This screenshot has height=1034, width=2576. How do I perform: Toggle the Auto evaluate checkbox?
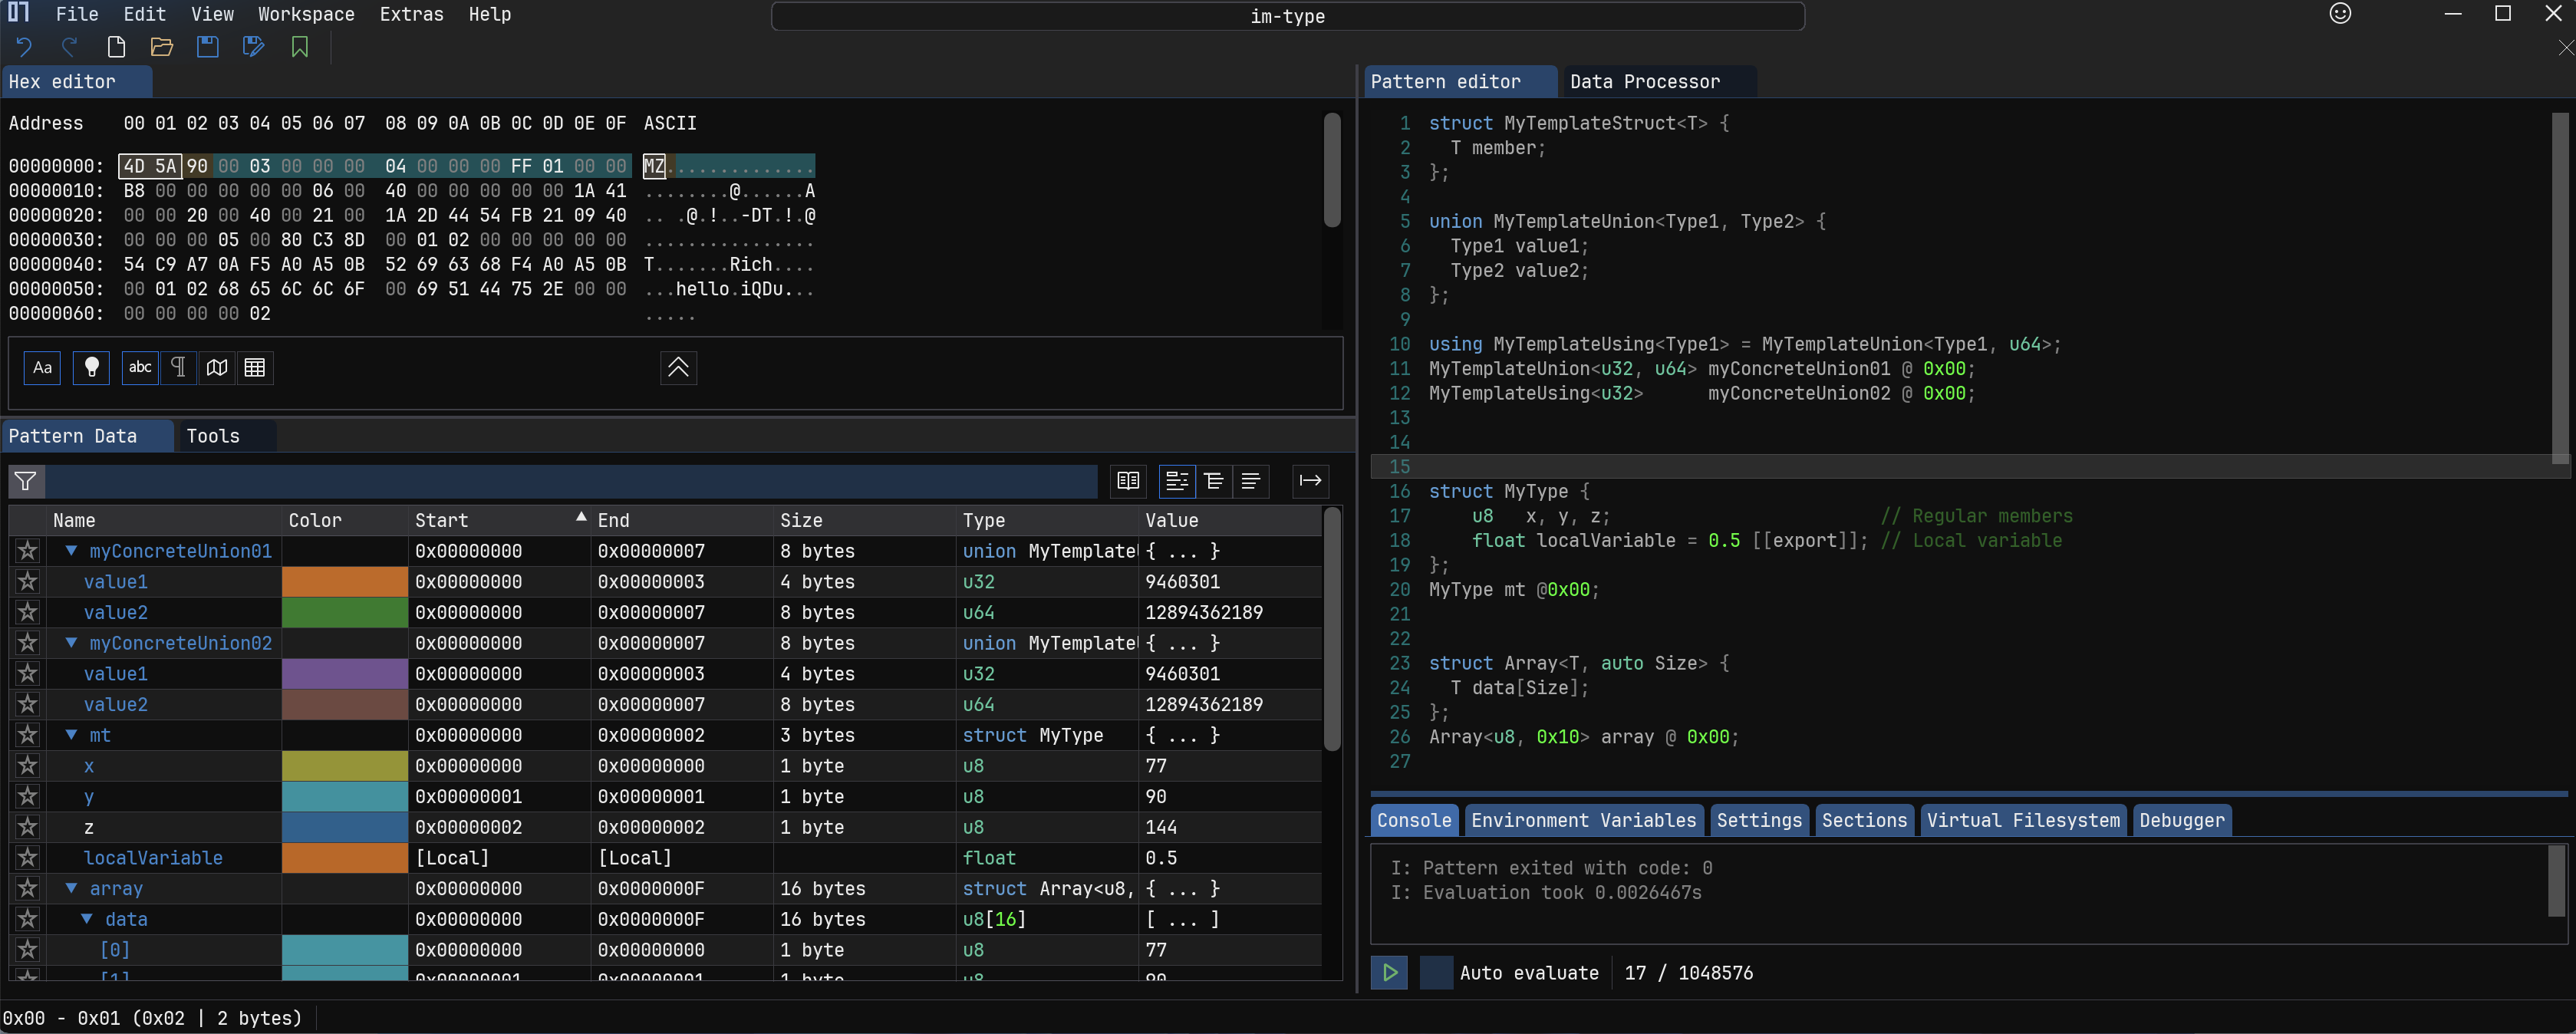(1436, 972)
